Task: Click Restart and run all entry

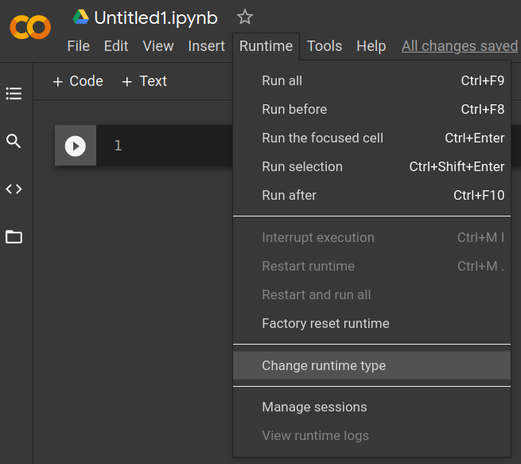Action: click(x=371, y=294)
